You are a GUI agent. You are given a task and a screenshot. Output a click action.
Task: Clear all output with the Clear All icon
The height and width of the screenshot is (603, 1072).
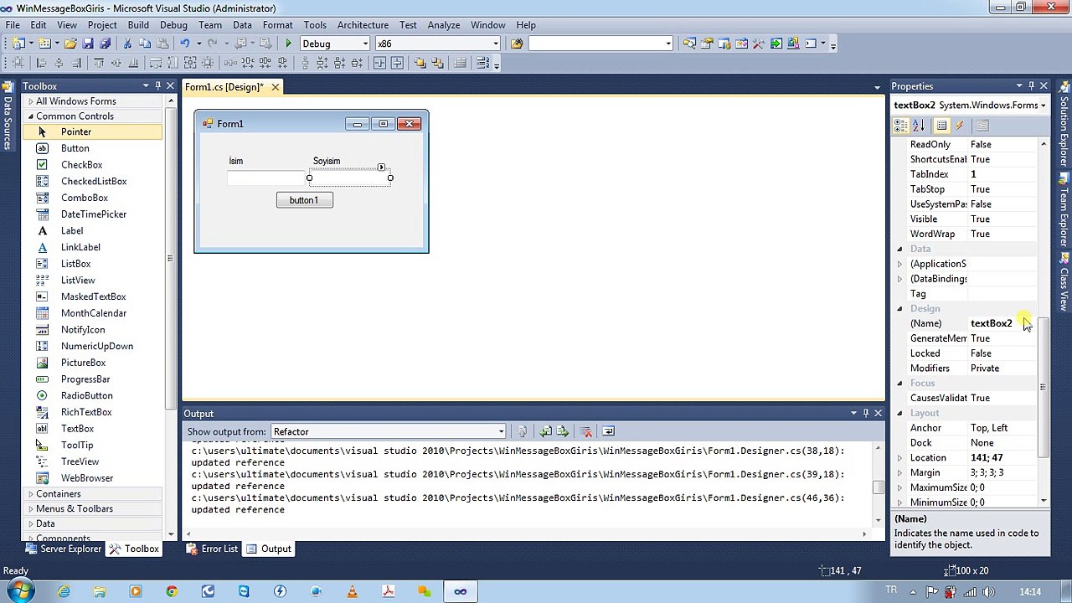(x=586, y=431)
